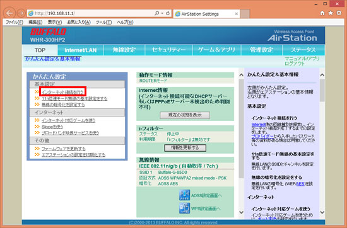The image size is (347, 228).
Task: Go back with the browser Back arrow
Action: pyautogui.click(x=9, y=13)
